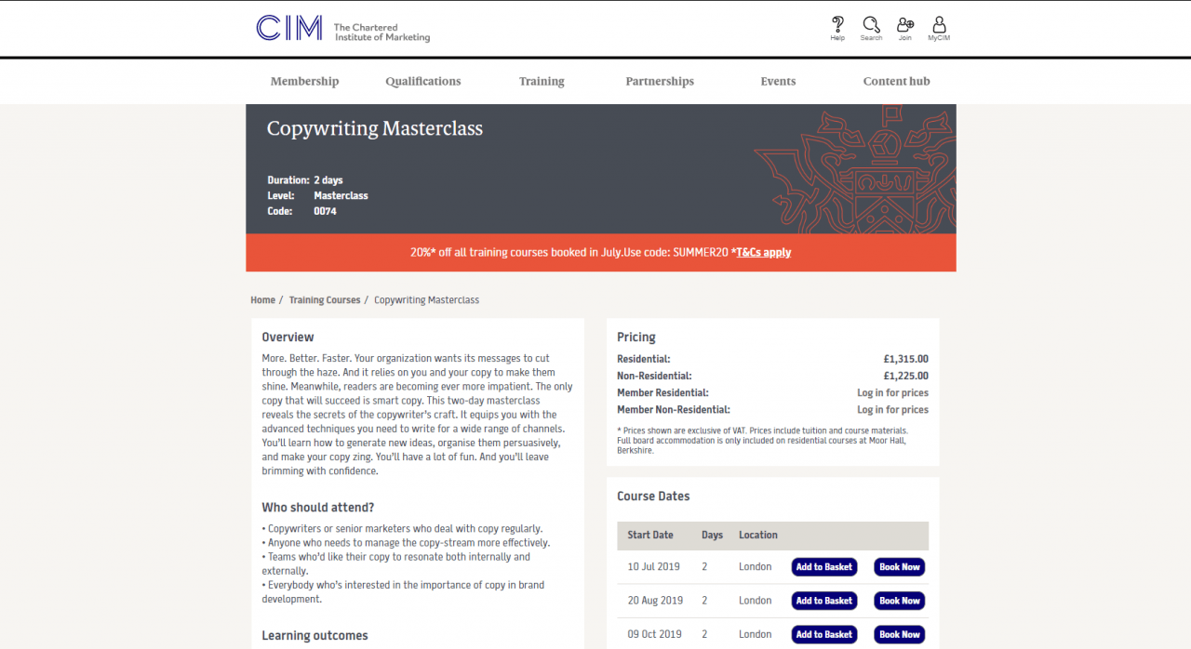This screenshot has height=649, width=1191.
Task: Open the Content hub menu
Action: pos(896,81)
